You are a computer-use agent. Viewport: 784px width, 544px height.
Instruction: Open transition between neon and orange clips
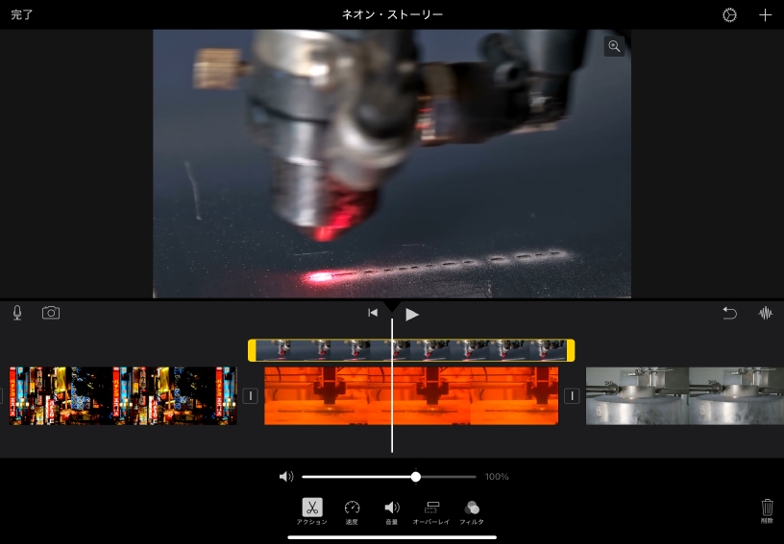[x=251, y=395]
